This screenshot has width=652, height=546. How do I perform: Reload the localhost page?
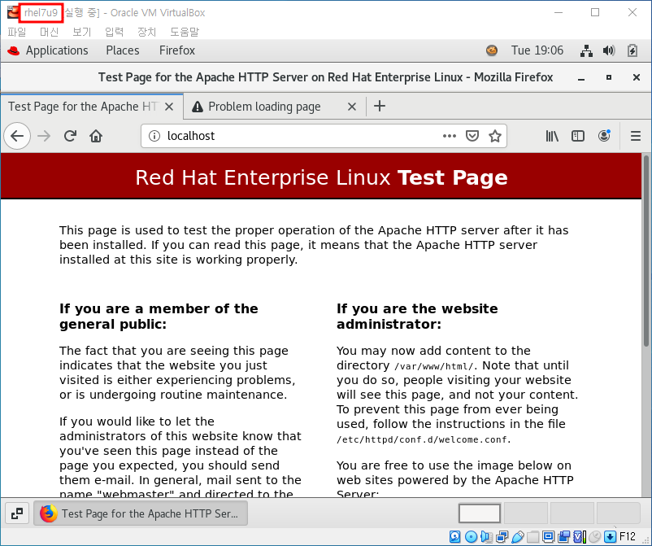click(70, 136)
